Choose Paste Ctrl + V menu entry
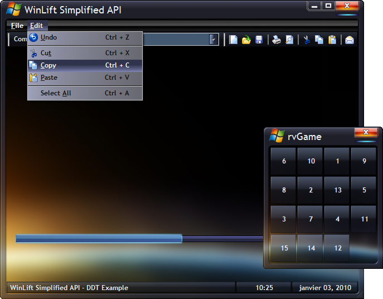Image resolution: width=383 pixels, height=299 pixels. (x=85, y=78)
